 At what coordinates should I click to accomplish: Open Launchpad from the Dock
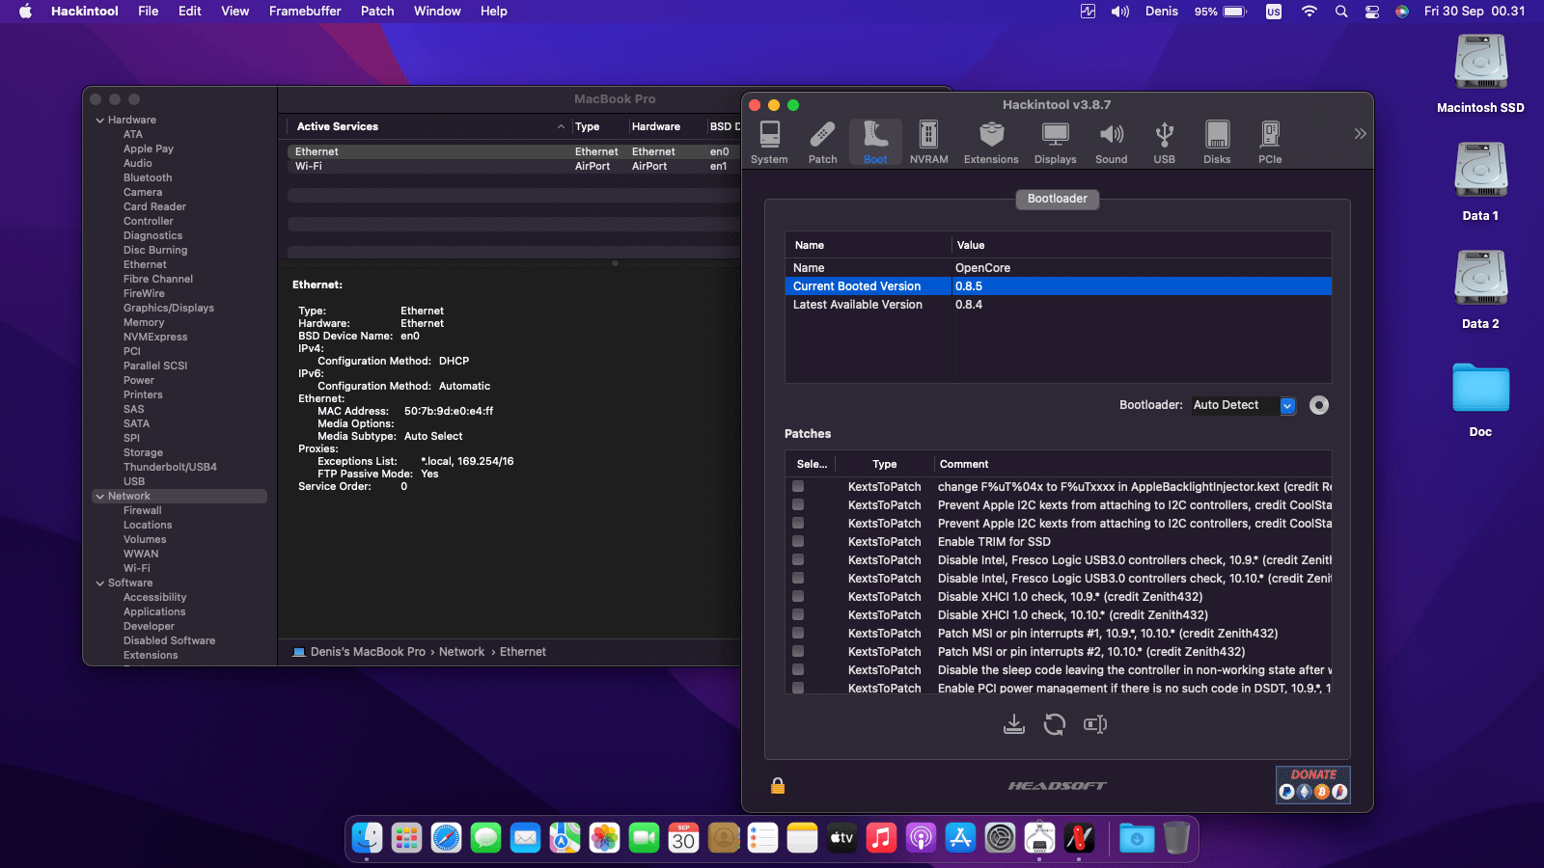[x=406, y=838]
